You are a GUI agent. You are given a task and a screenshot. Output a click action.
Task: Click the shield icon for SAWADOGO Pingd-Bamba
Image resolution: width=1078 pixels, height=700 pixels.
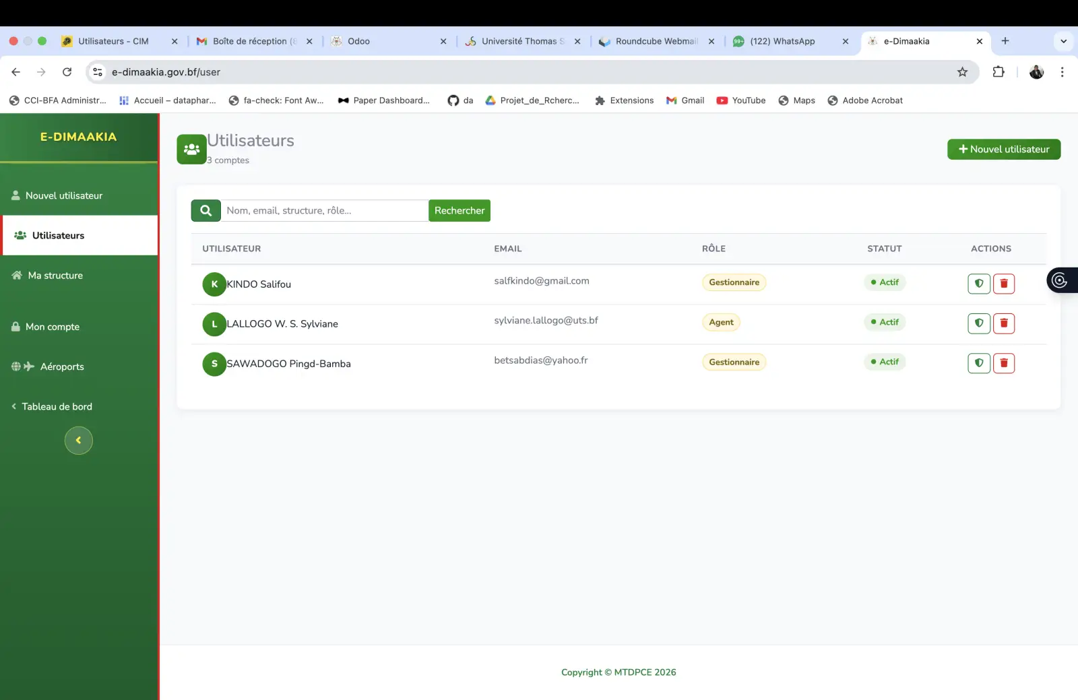(979, 363)
